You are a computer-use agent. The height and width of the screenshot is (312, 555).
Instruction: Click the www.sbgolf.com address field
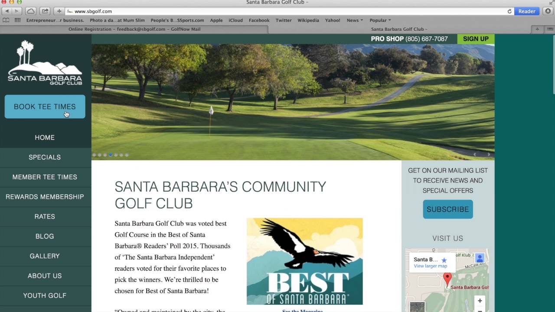[285, 11]
